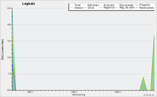Click the Anexos legend label

point(78,8)
